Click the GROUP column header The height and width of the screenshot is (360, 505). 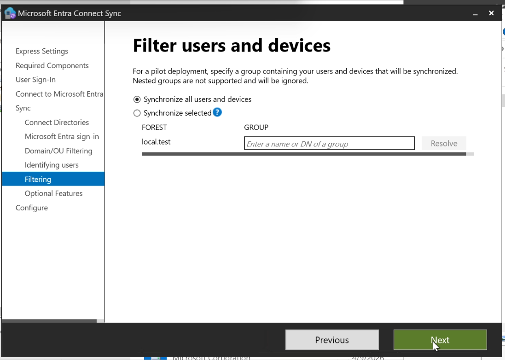click(256, 127)
